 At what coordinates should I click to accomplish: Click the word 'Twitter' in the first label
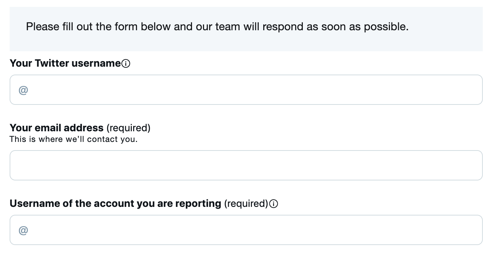click(x=52, y=63)
